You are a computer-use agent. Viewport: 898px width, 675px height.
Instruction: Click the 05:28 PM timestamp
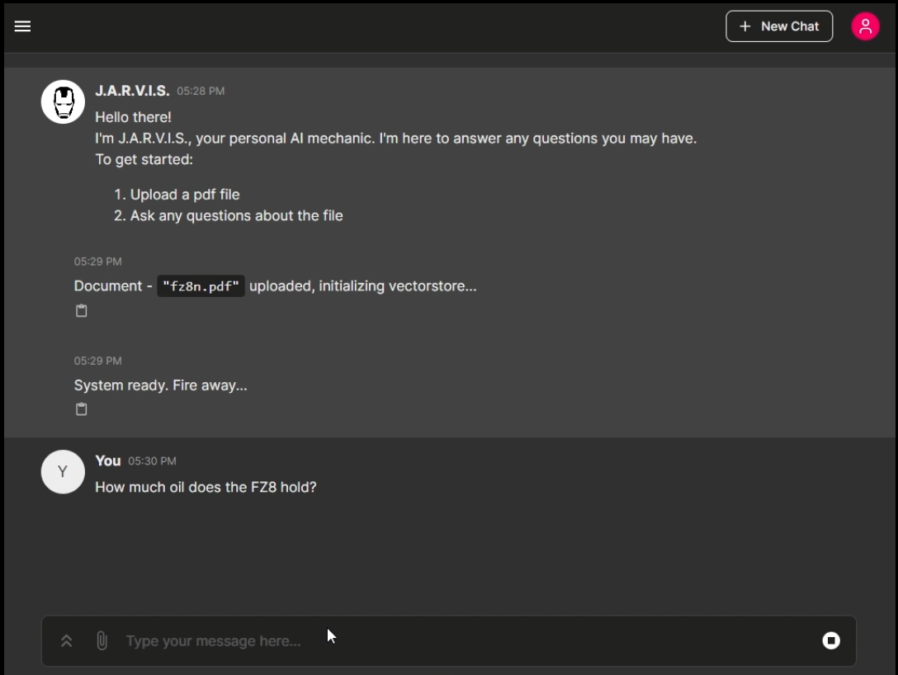[201, 91]
